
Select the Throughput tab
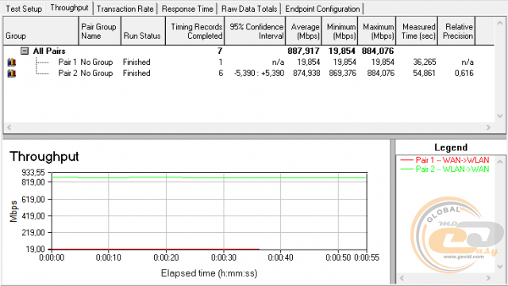tap(69, 8)
